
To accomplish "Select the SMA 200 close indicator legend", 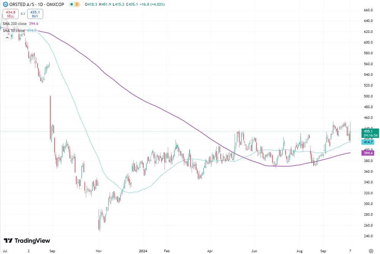I will coord(14,24).
